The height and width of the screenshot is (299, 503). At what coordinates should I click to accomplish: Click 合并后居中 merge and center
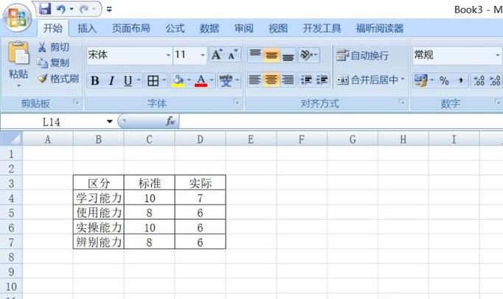click(x=368, y=80)
